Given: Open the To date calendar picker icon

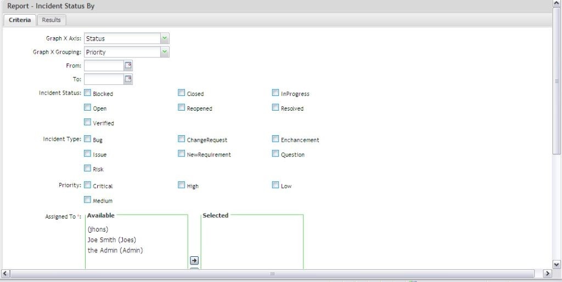Looking at the screenshot, I should pos(128,79).
